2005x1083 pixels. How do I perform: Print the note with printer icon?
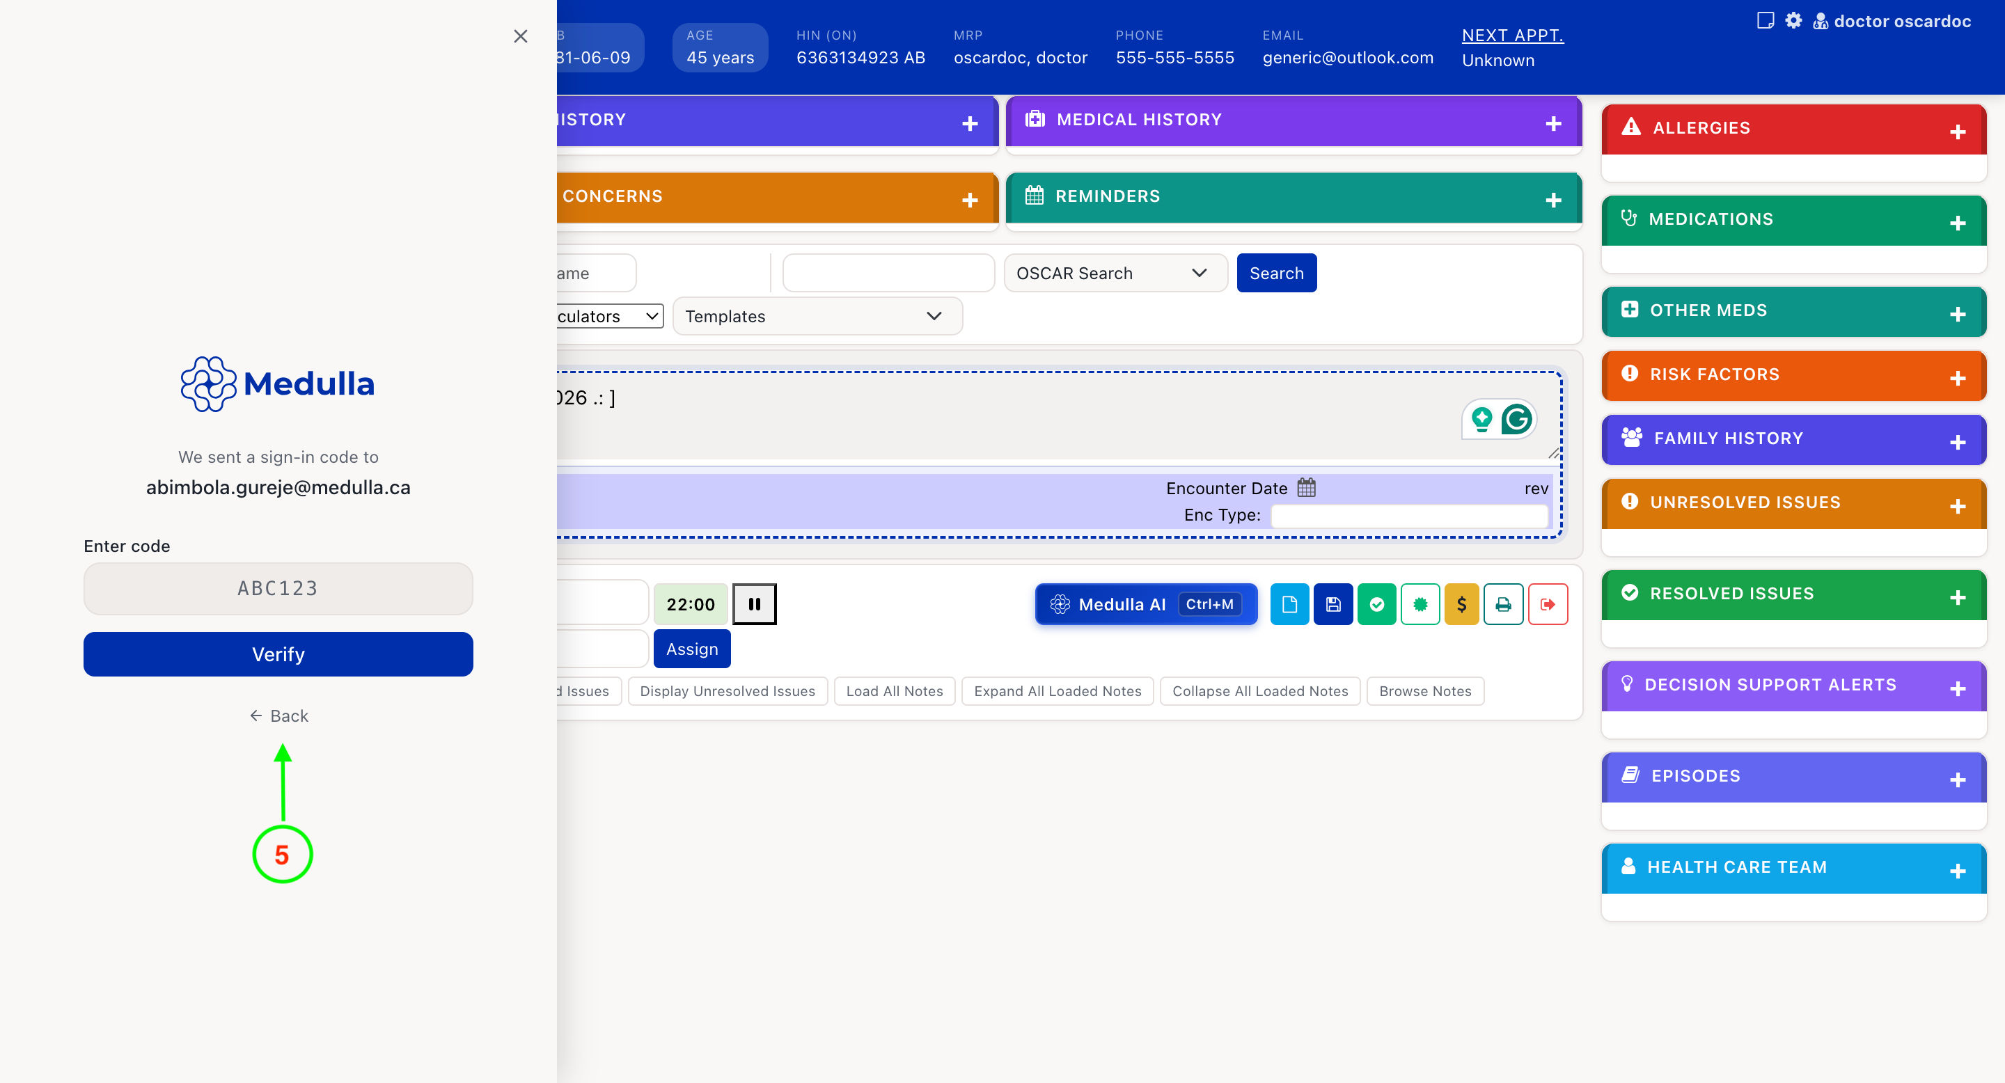click(1503, 603)
